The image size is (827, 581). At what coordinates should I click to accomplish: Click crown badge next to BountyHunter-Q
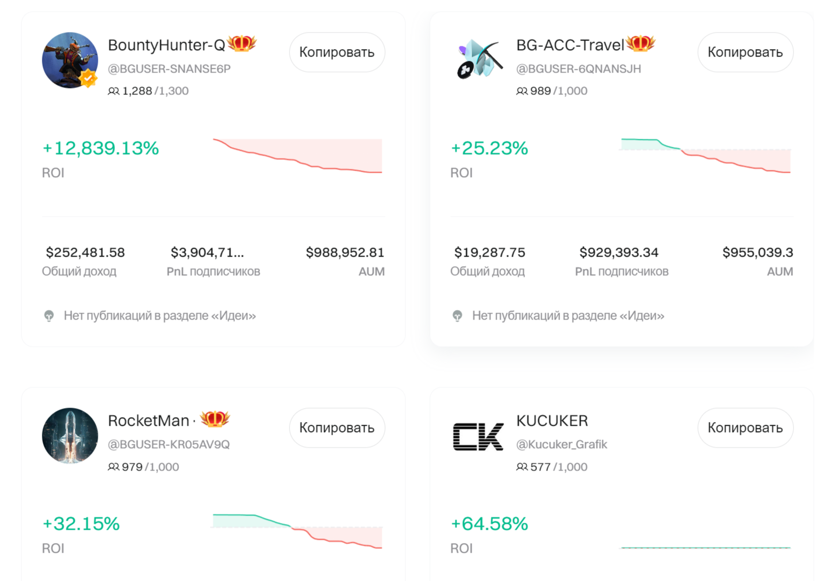click(242, 43)
